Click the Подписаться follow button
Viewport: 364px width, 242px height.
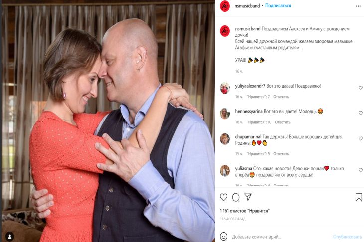click(278, 6)
